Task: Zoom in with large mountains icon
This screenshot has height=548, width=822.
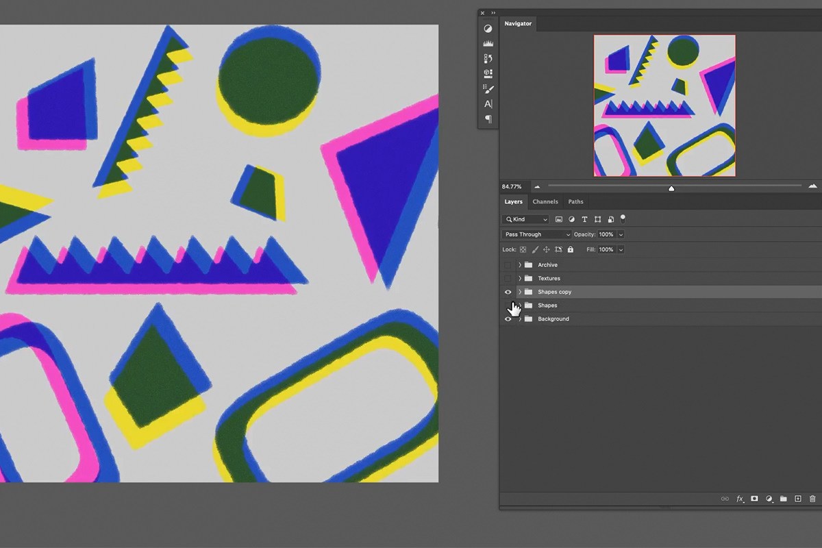Action: [813, 186]
